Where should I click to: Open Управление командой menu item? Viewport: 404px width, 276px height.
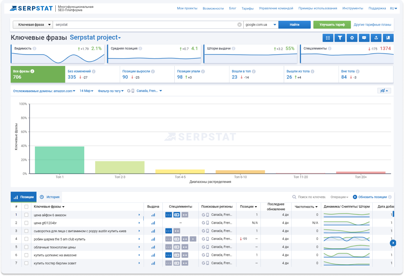click(x=276, y=9)
